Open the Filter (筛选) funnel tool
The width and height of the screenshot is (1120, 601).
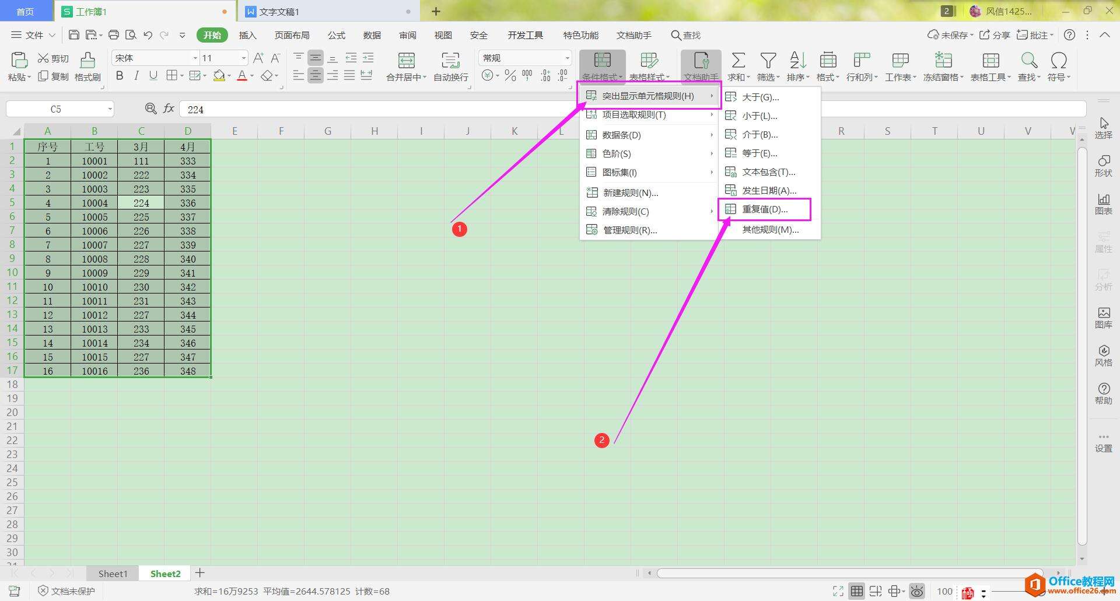pyautogui.click(x=768, y=60)
